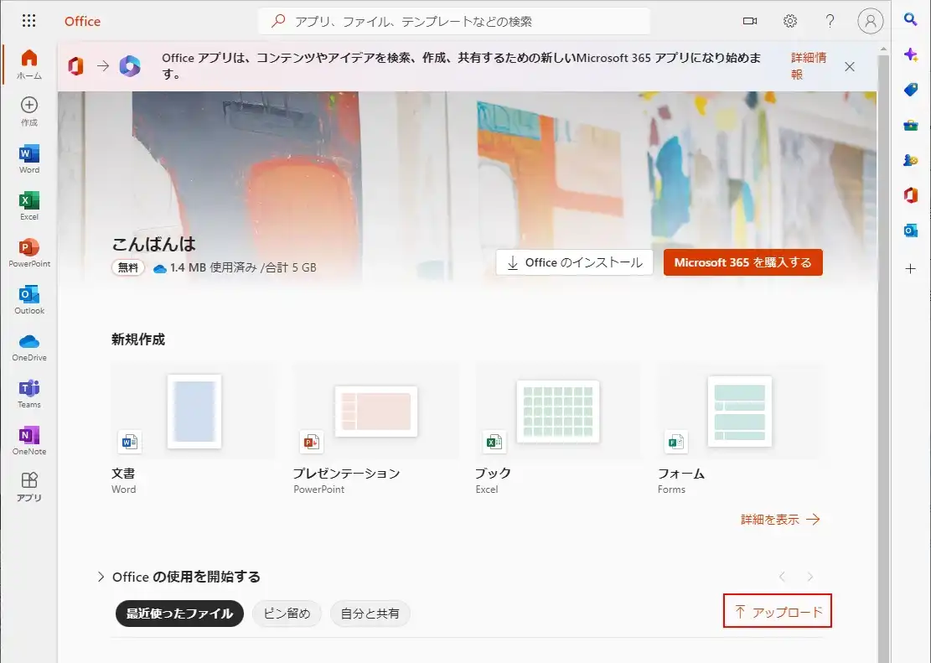Open the help question mark
The height and width of the screenshot is (663, 931).
click(x=830, y=21)
